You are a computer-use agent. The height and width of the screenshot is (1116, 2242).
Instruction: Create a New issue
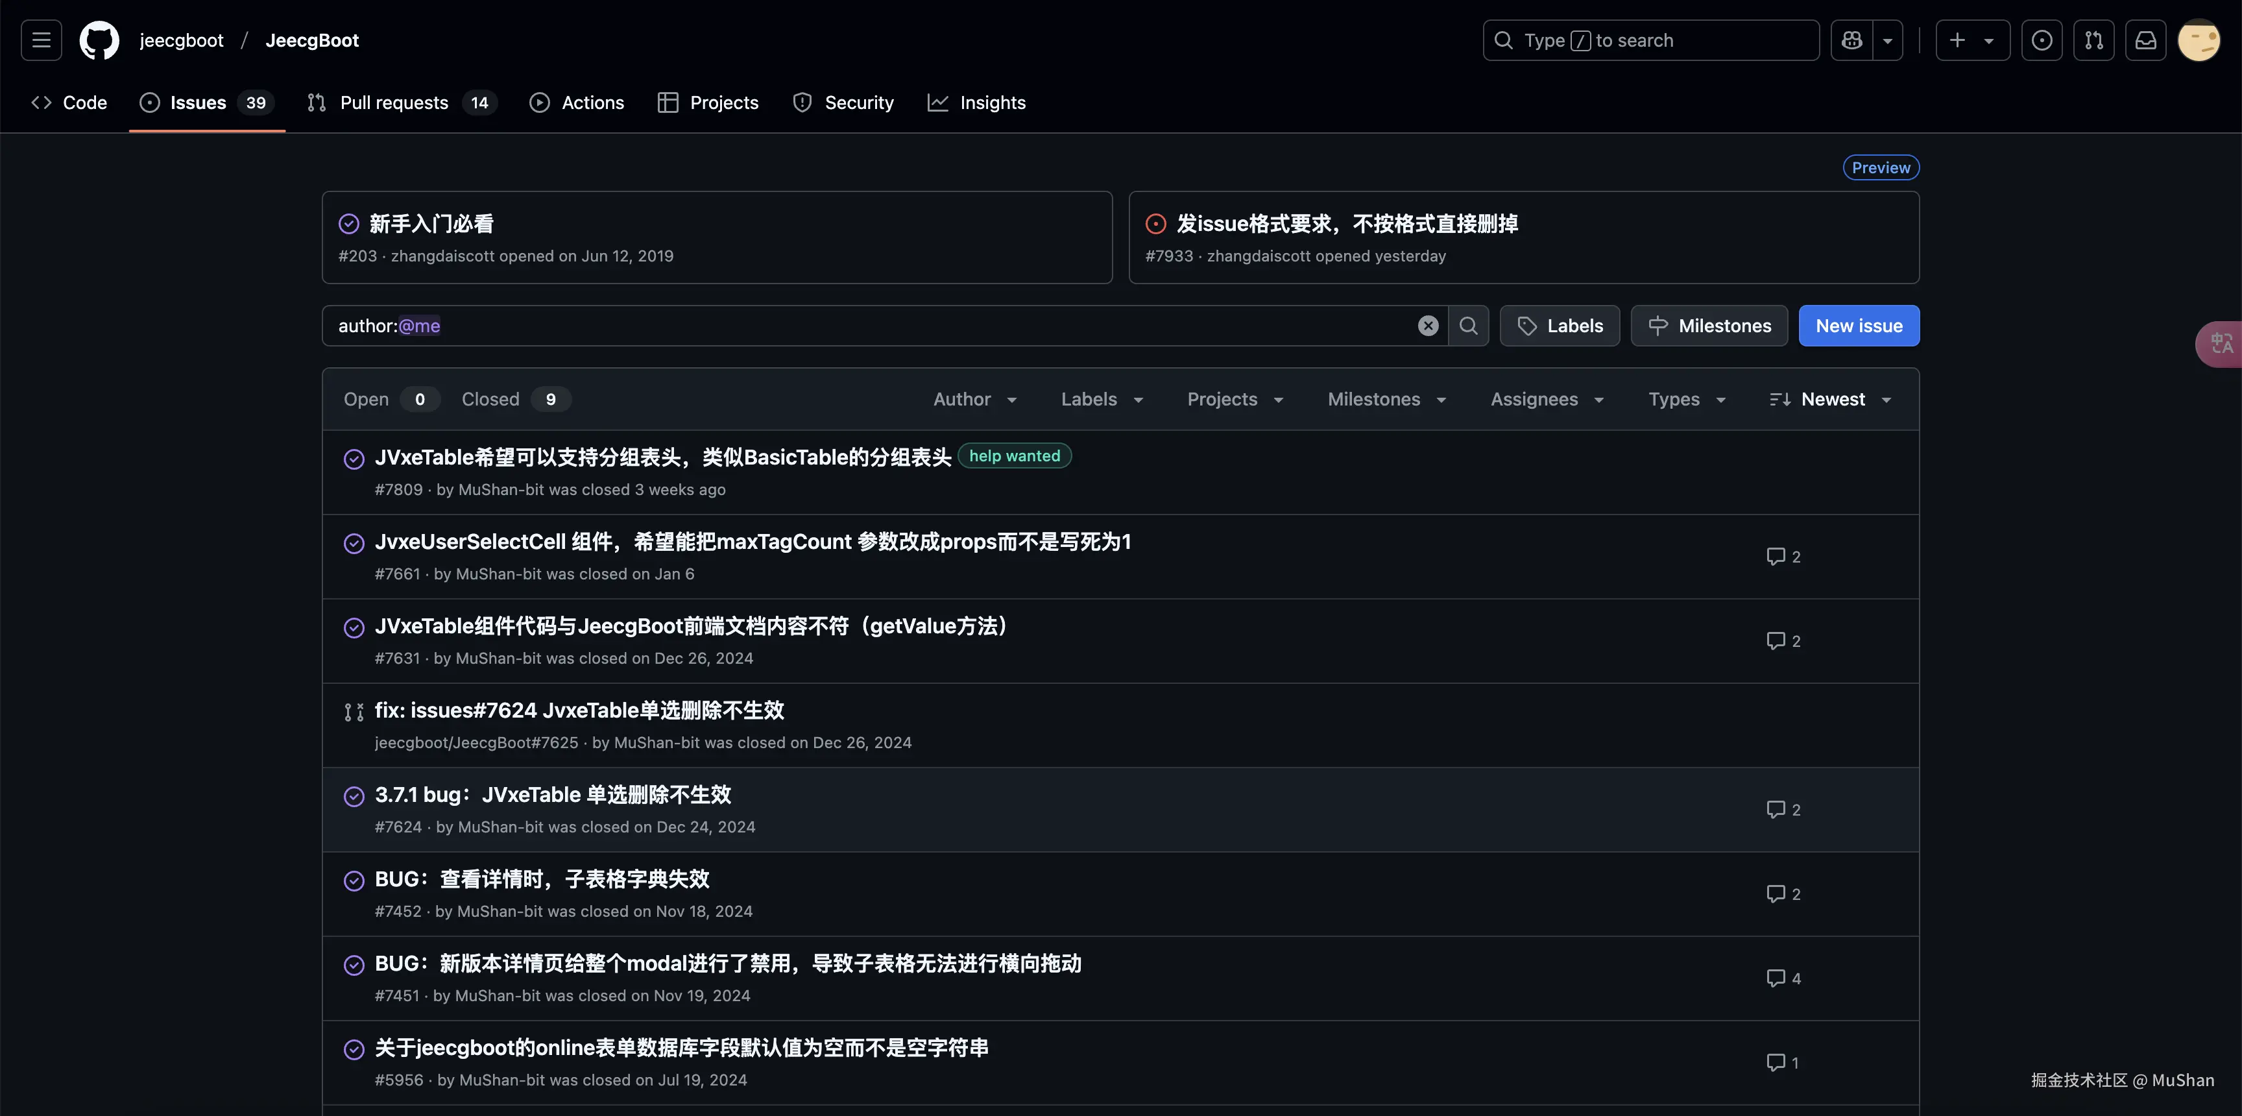tap(1858, 326)
